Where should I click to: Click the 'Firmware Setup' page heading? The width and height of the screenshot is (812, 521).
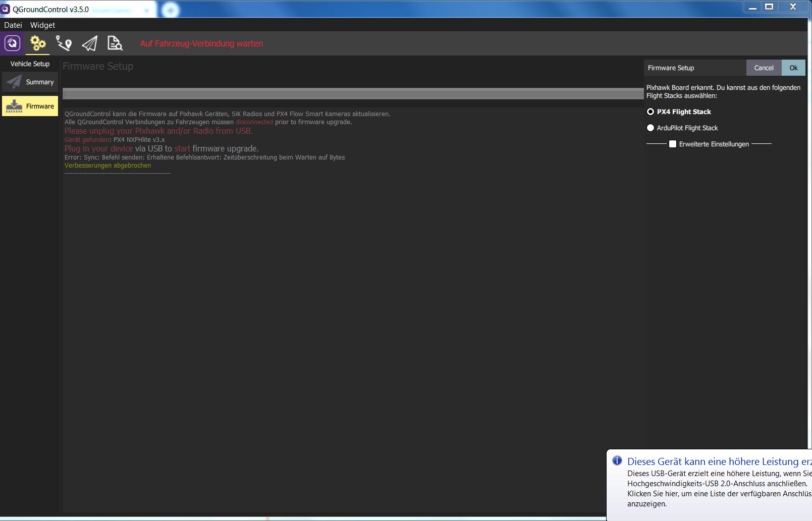pos(98,66)
